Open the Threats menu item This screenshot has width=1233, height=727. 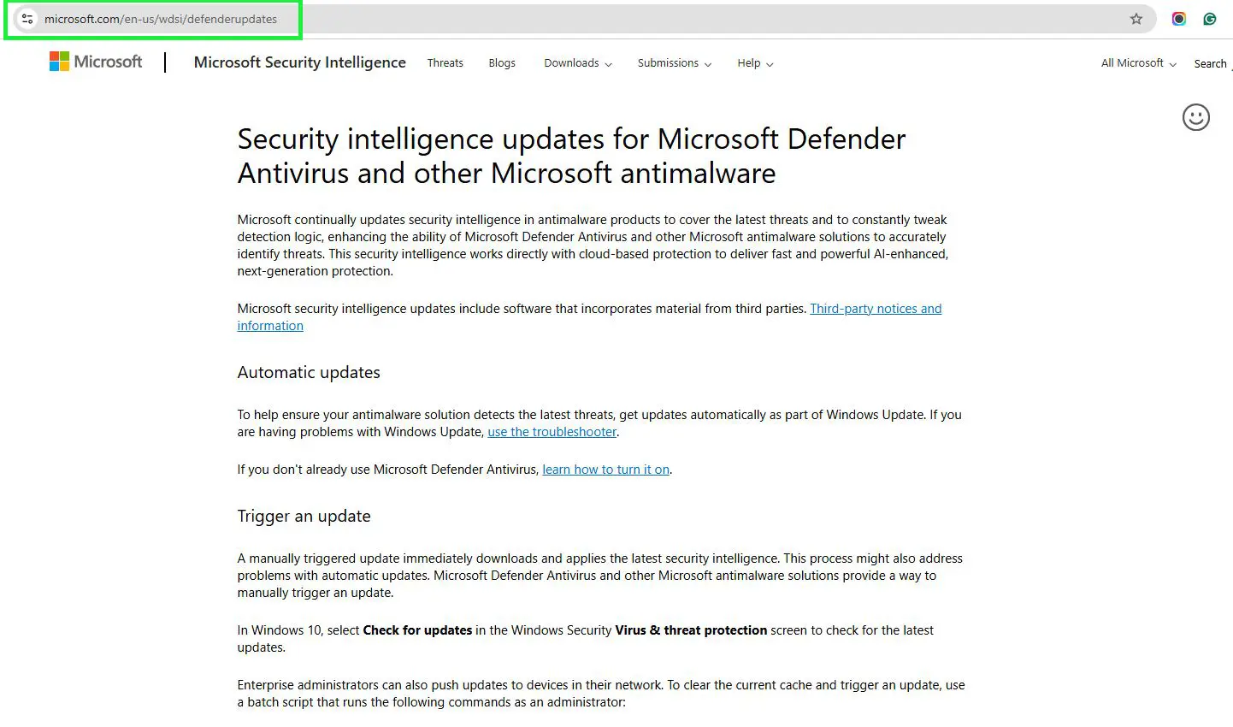tap(445, 63)
